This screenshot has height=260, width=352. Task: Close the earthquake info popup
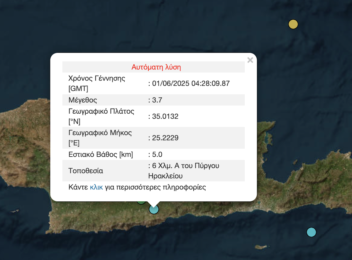click(250, 60)
